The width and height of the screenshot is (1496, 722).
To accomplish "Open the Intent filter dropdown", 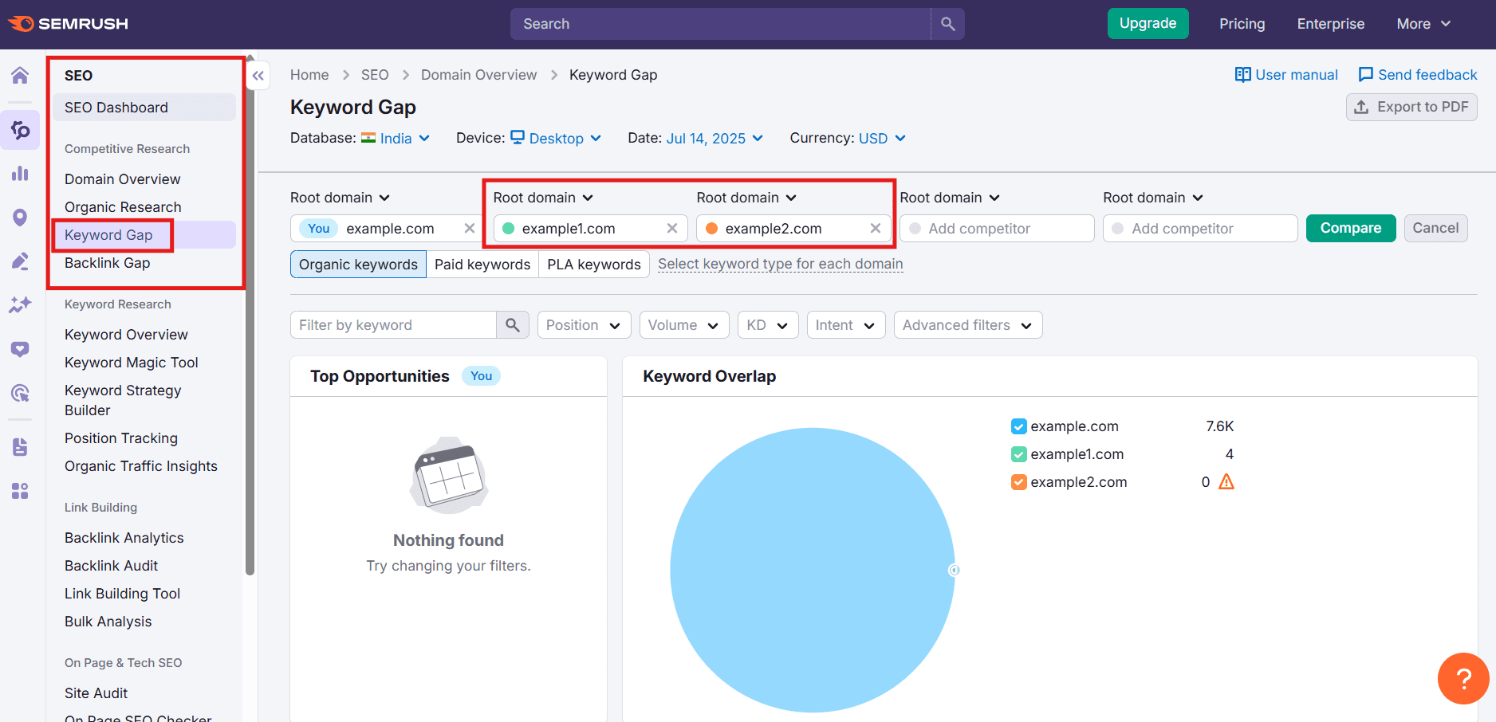I will [x=845, y=325].
